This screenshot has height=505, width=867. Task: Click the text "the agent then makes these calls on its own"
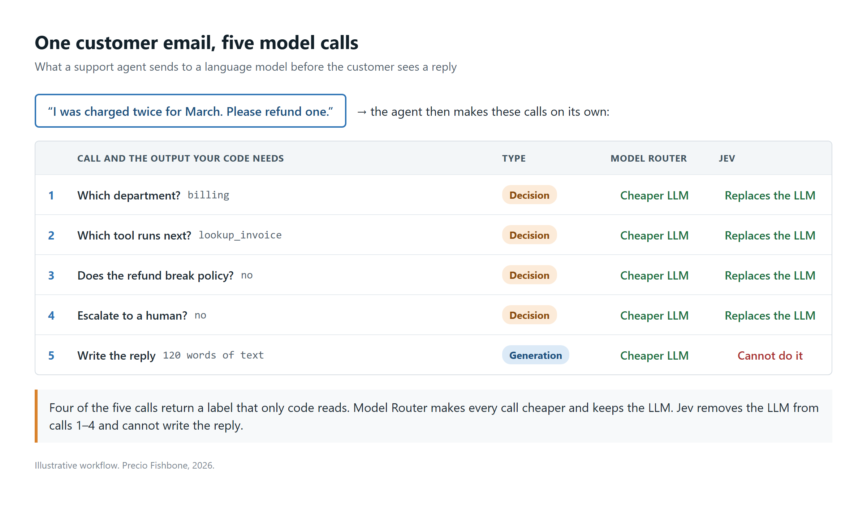click(x=489, y=111)
